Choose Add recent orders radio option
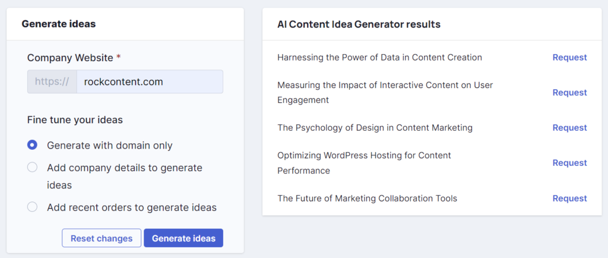Screen dimensions: 608x258 (32, 207)
